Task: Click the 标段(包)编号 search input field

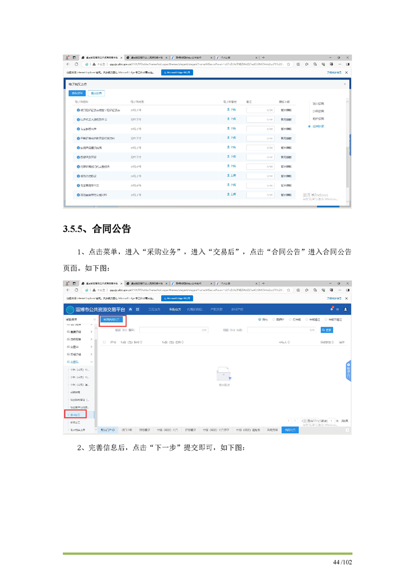Action: [x=173, y=330]
